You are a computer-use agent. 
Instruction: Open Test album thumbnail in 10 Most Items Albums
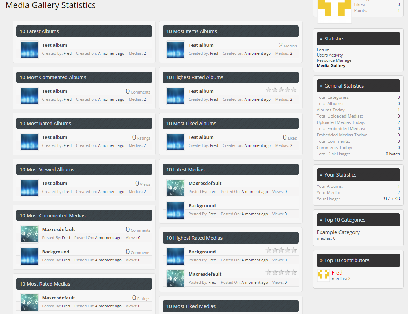(x=176, y=50)
